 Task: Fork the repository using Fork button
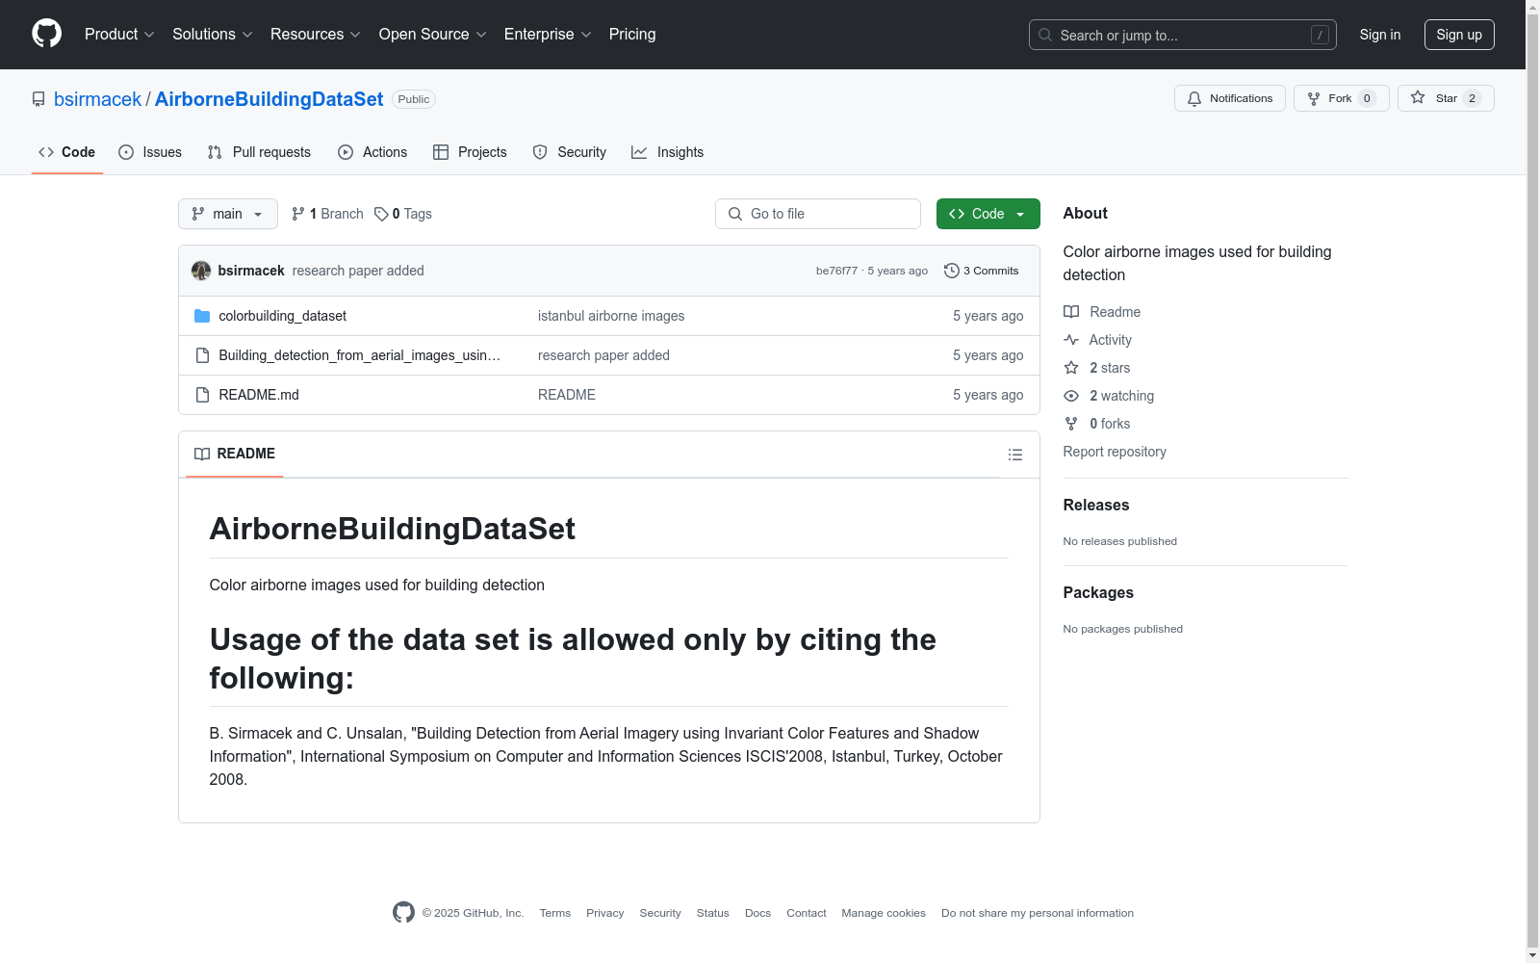(x=1341, y=98)
